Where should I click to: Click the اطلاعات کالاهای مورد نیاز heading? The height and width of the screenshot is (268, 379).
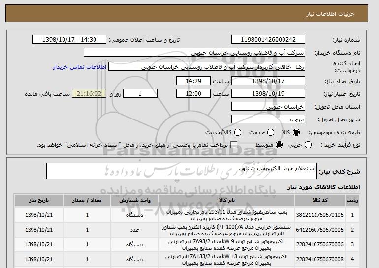(x=323, y=187)
